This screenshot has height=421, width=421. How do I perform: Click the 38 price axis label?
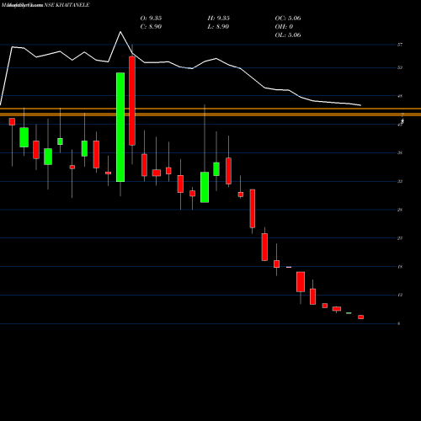pyautogui.click(x=400, y=153)
